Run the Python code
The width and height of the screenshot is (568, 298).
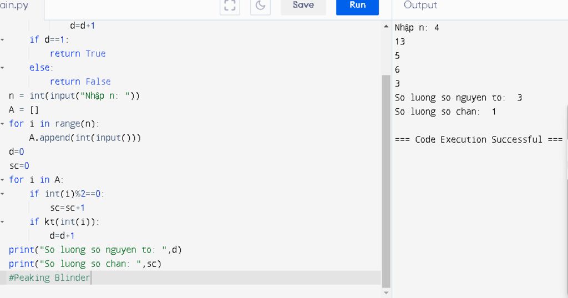pyautogui.click(x=357, y=6)
